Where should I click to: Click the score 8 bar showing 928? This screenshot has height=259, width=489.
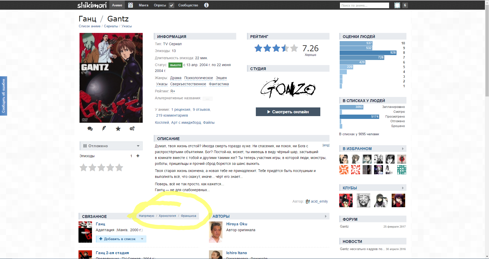[x=368, y=53]
